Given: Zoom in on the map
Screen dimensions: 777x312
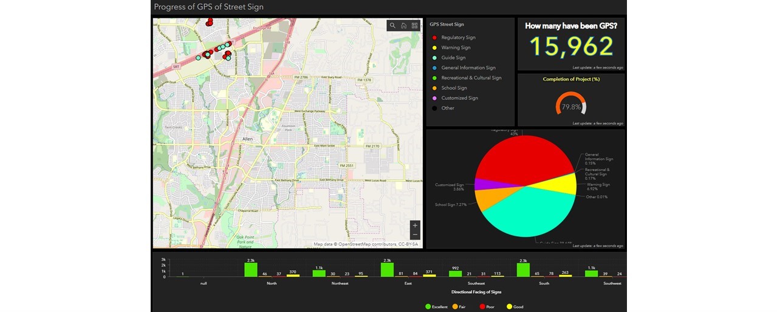Looking at the screenshot, I should click(415, 225).
